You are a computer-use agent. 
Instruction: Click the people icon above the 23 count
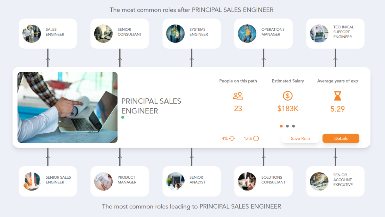pyautogui.click(x=238, y=96)
